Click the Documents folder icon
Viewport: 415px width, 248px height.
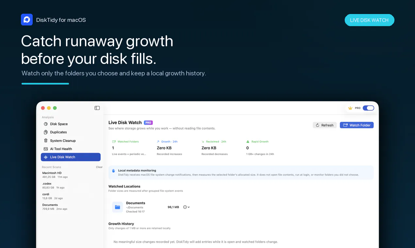[x=117, y=207]
